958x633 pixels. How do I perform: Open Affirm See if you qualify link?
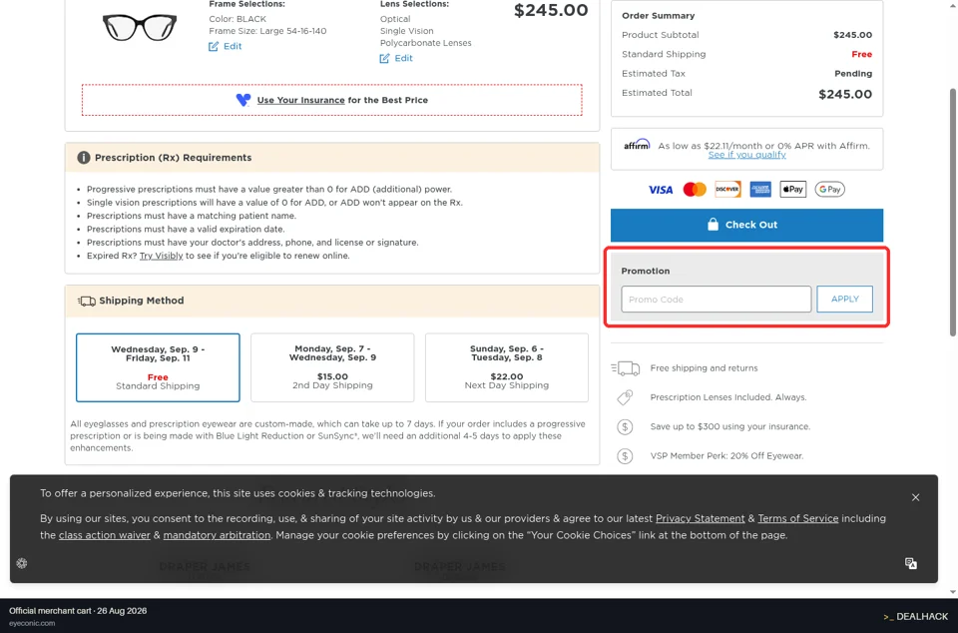coord(746,155)
